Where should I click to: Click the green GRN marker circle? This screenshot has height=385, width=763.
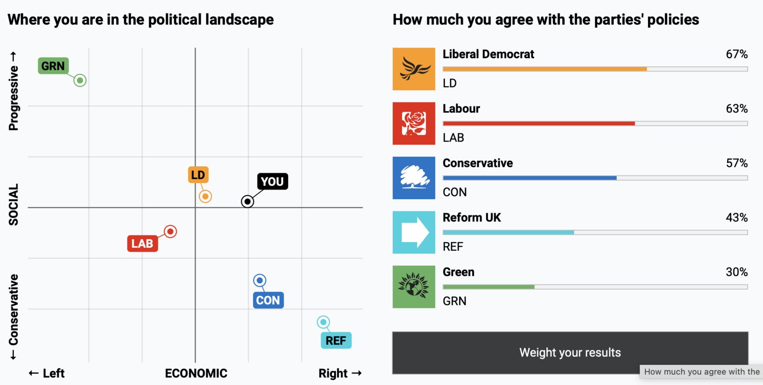(80, 81)
